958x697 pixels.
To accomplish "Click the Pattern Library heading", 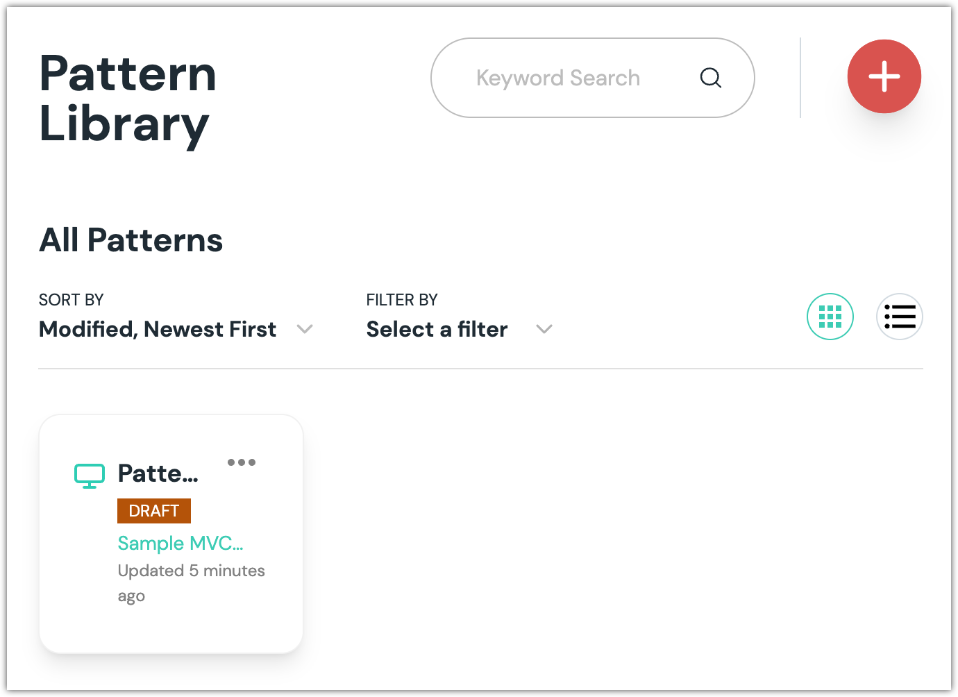I will [x=128, y=99].
